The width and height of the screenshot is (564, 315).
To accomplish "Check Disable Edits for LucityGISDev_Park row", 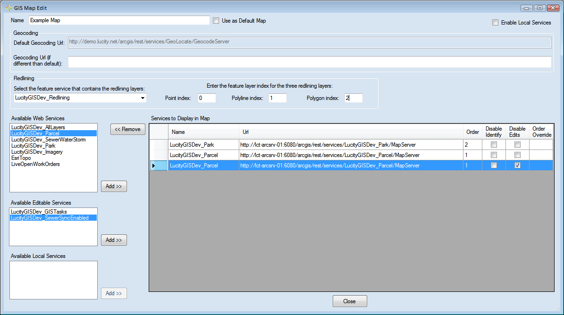I will (x=517, y=145).
